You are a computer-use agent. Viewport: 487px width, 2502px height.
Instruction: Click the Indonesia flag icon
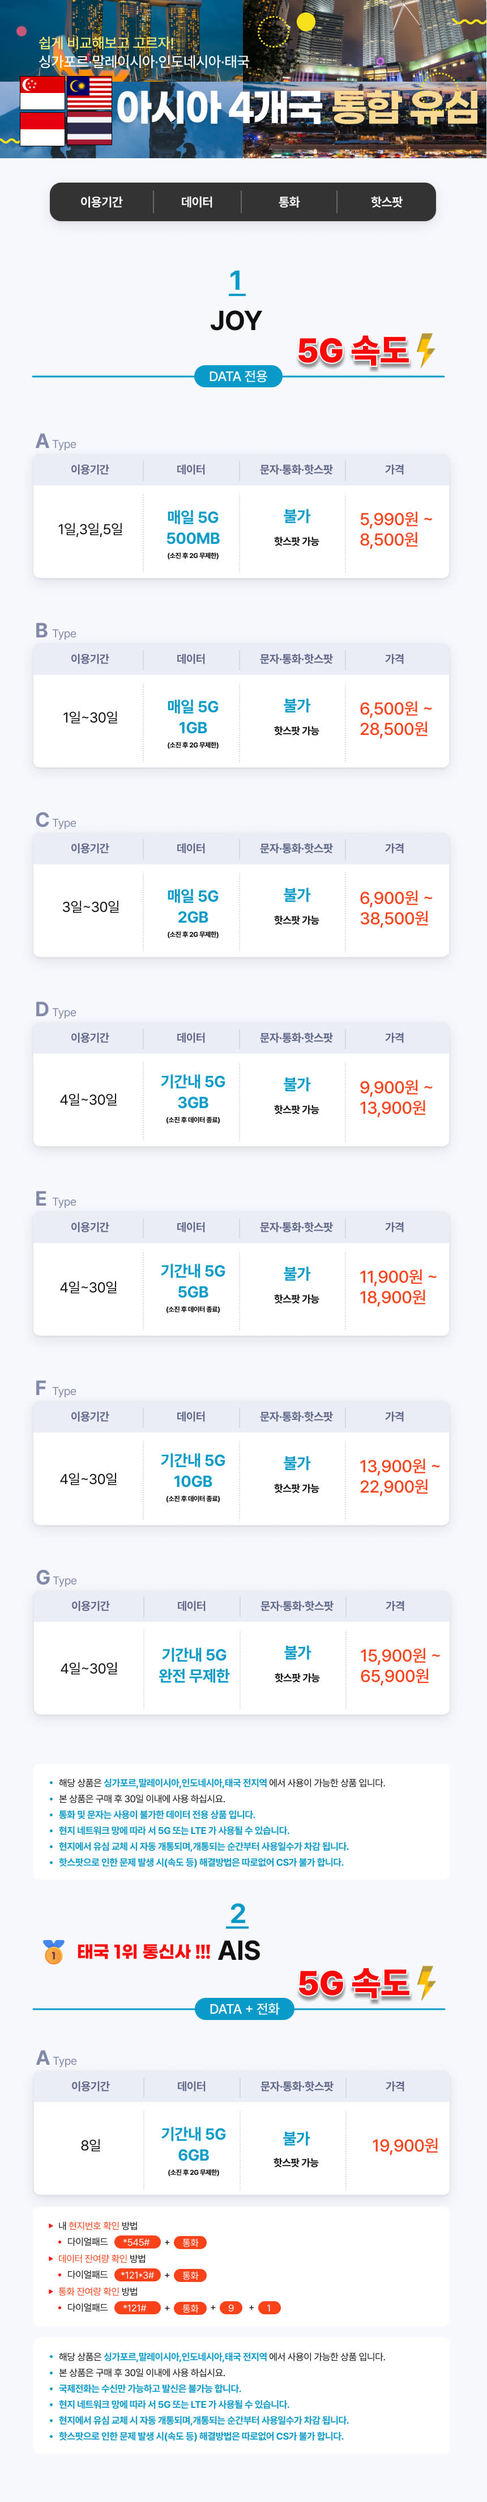(x=42, y=128)
